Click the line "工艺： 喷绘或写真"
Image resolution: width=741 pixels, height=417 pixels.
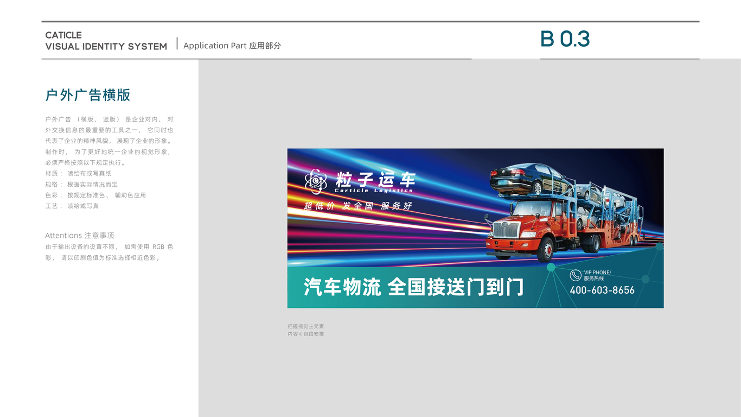point(72,206)
